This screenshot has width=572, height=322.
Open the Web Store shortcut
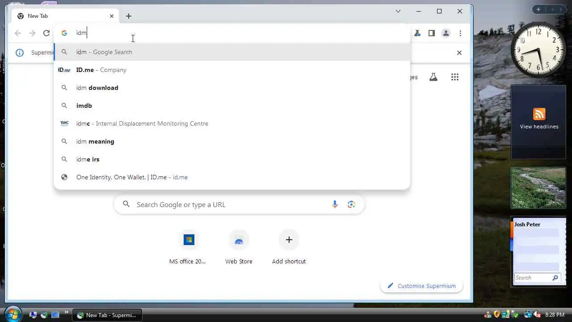point(239,247)
